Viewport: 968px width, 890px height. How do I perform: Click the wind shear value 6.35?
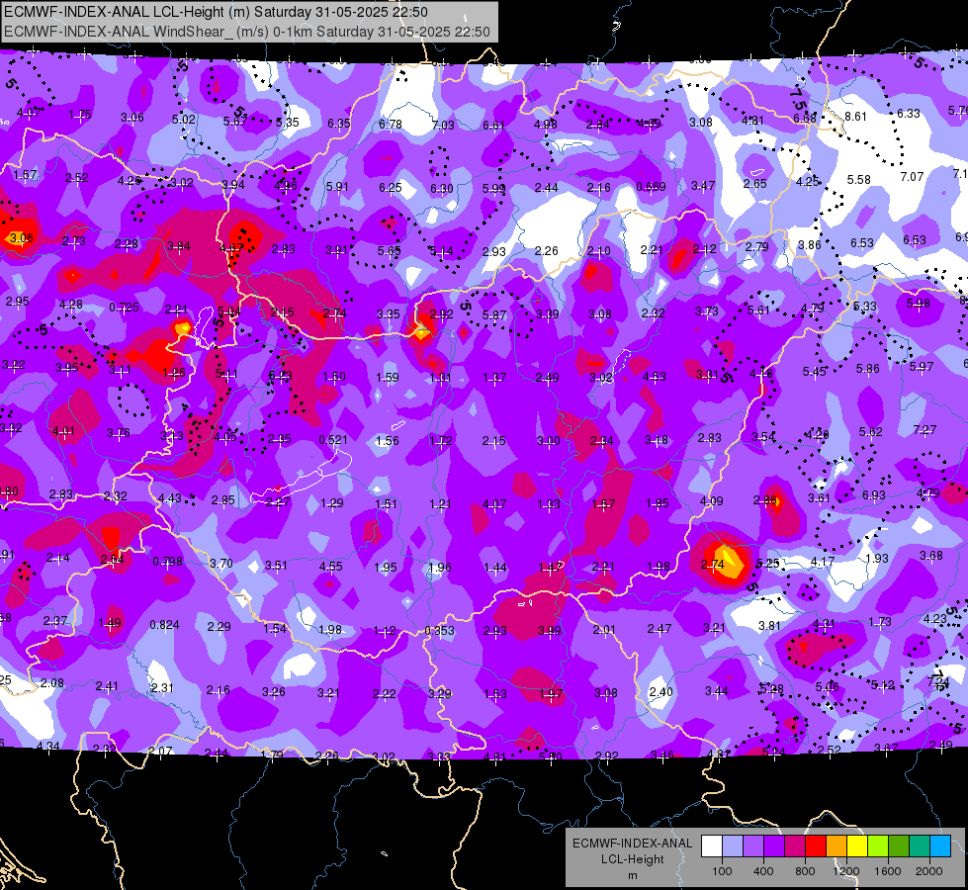(x=339, y=124)
